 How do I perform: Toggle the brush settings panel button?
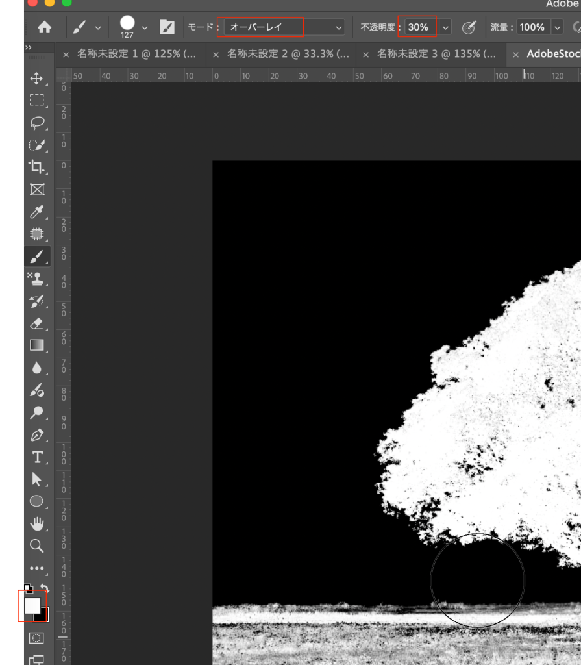(167, 27)
